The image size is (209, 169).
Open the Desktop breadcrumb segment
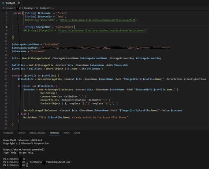[x=28, y=8]
